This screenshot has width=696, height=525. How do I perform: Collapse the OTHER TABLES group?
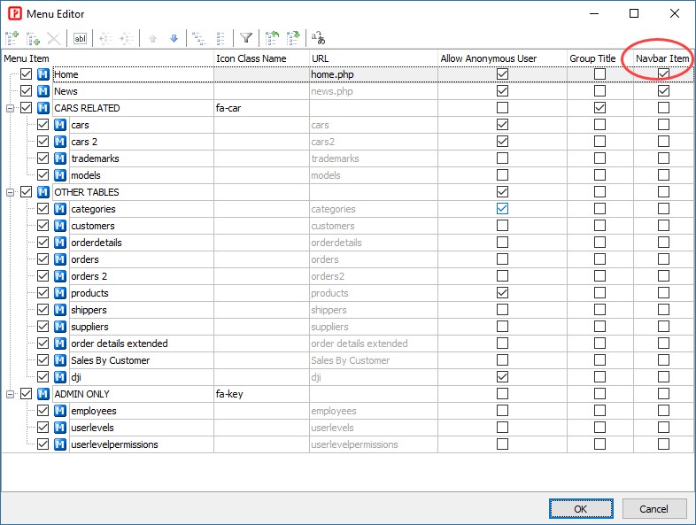click(10, 192)
